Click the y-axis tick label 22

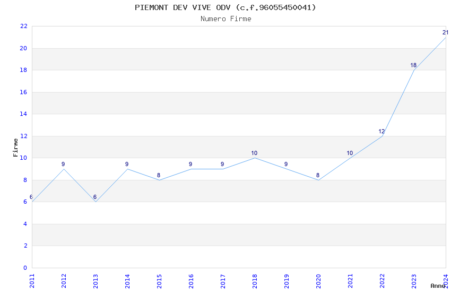pos(23,26)
